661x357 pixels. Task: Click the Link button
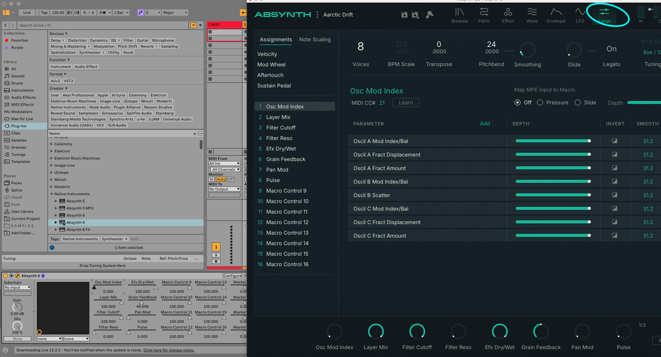point(27,13)
